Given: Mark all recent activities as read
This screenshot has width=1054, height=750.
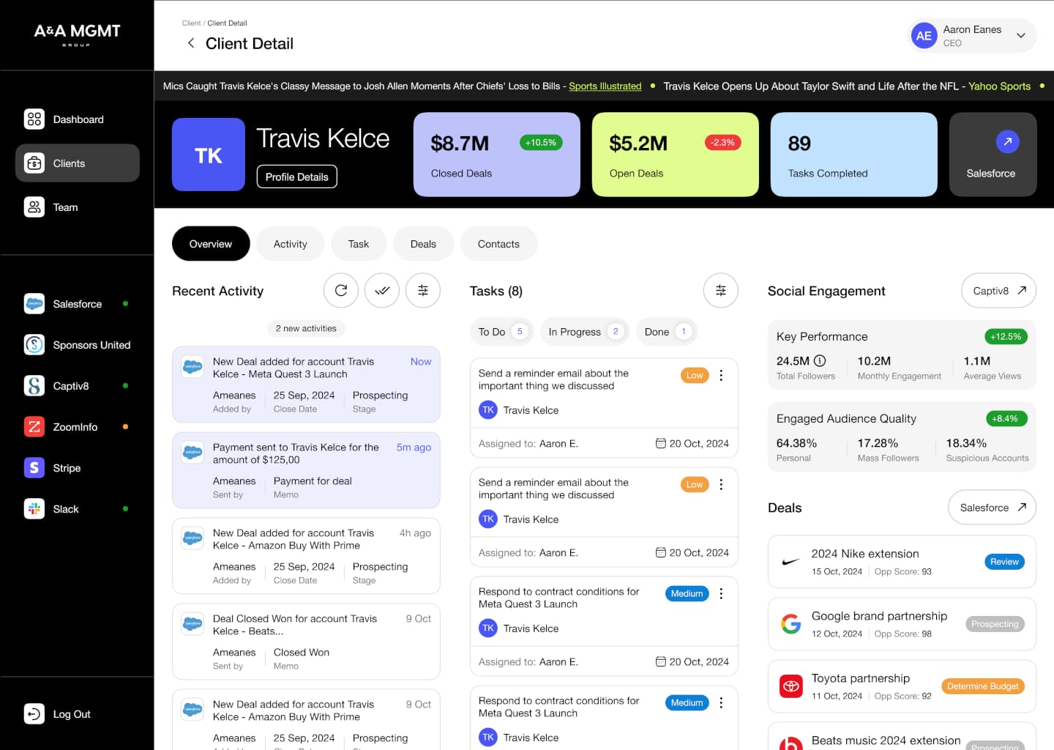Looking at the screenshot, I should click(382, 291).
